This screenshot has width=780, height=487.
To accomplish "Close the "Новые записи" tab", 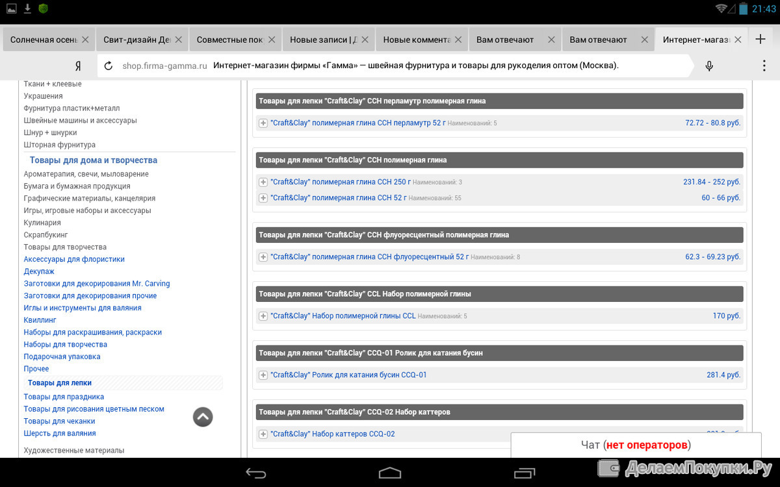I will (x=365, y=40).
